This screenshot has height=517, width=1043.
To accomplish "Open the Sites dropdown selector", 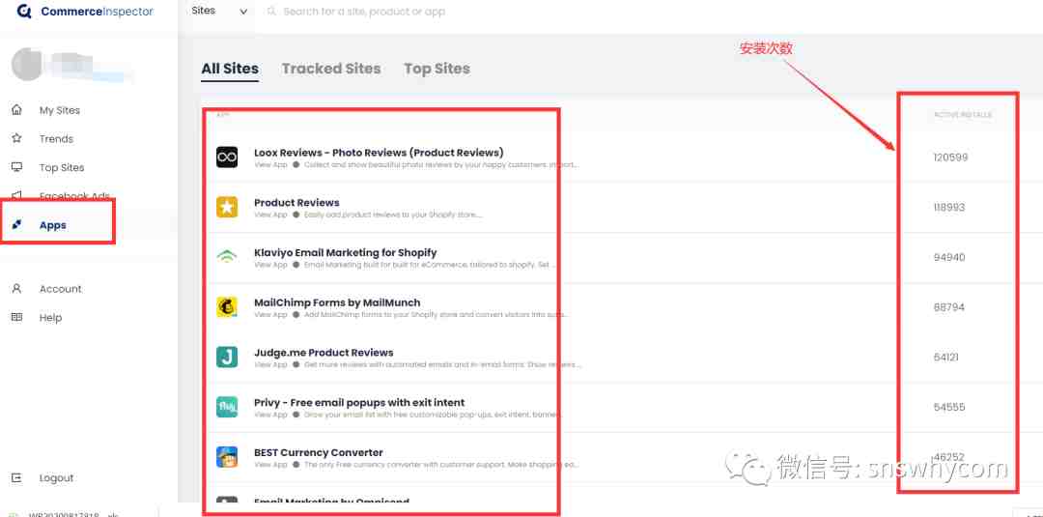I will 219,12.
